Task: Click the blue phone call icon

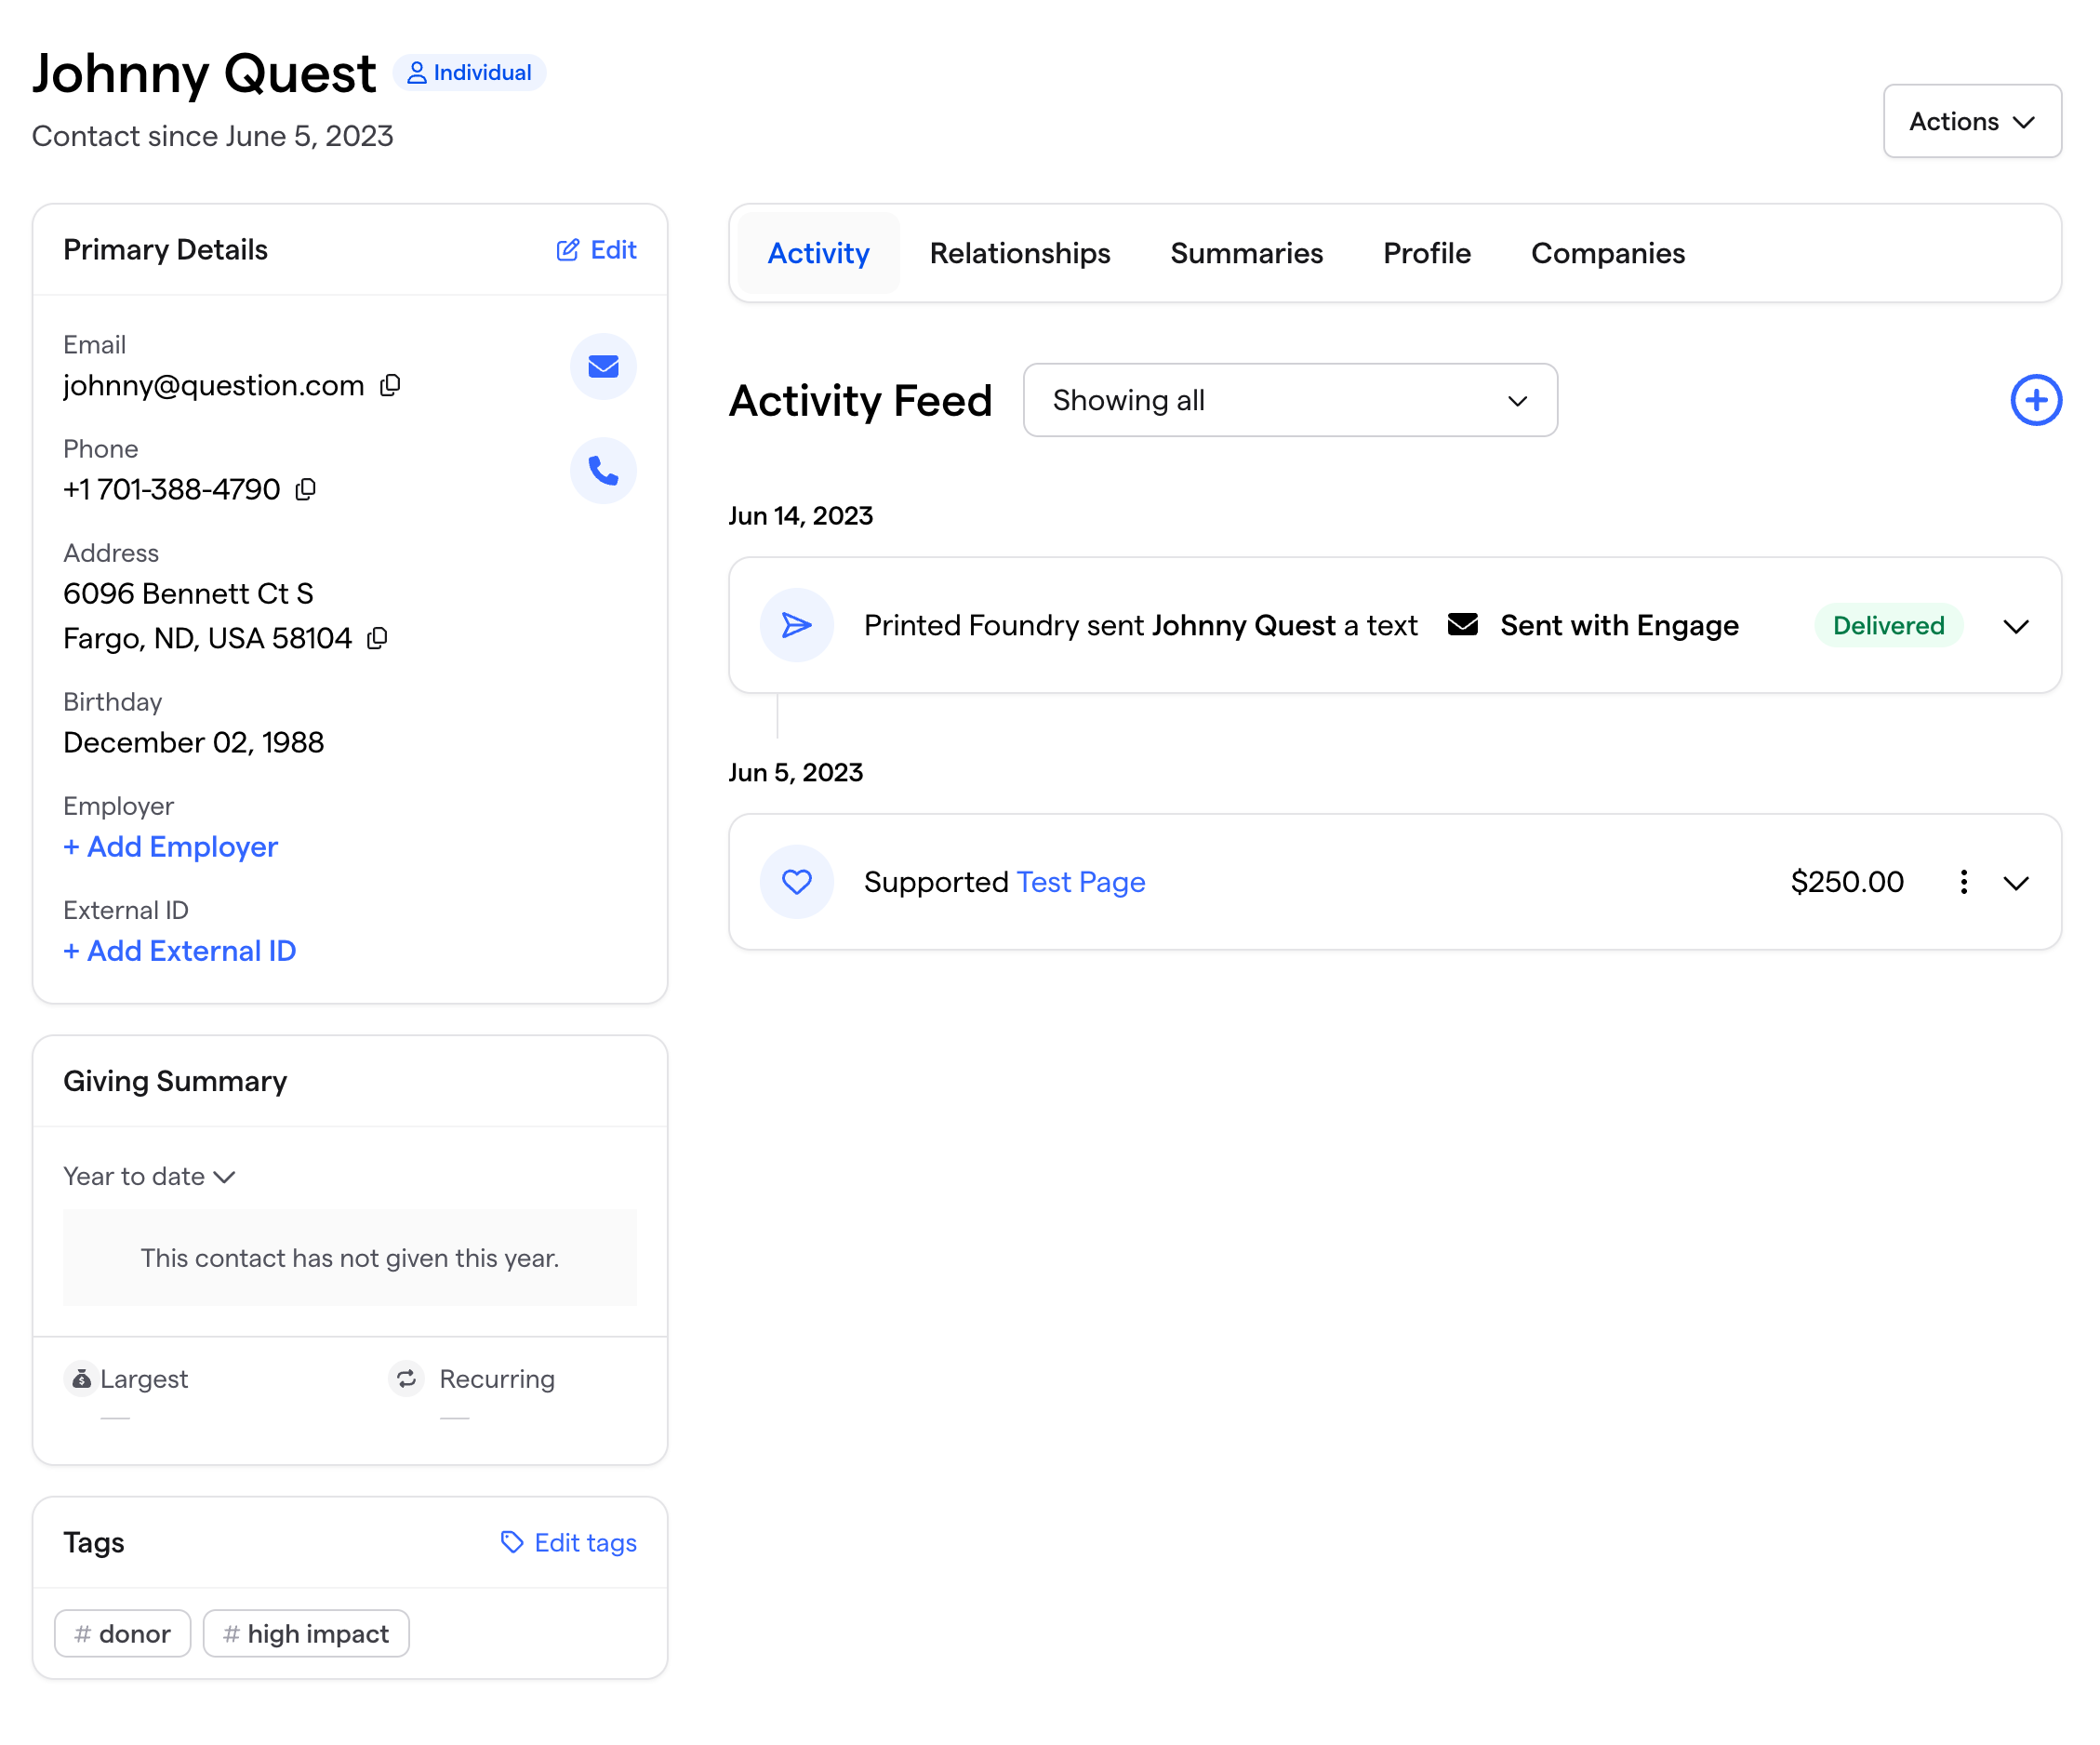Action: tap(603, 471)
